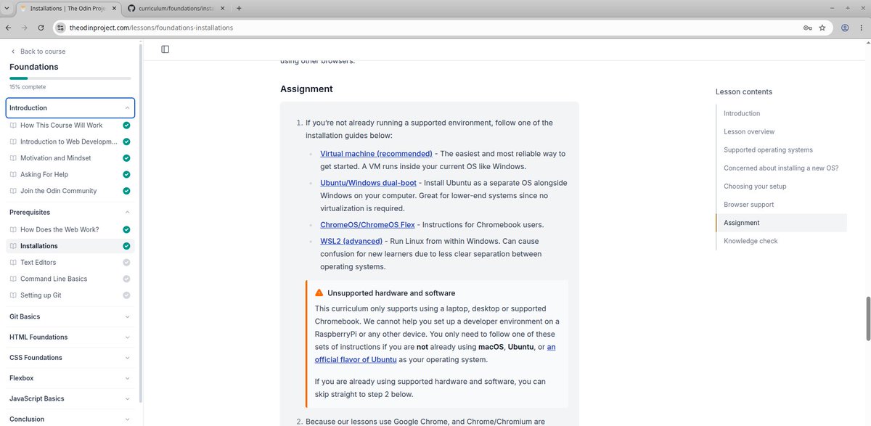The height and width of the screenshot is (426, 871).
Task: Expand the Flexbox section
Action: (70, 378)
